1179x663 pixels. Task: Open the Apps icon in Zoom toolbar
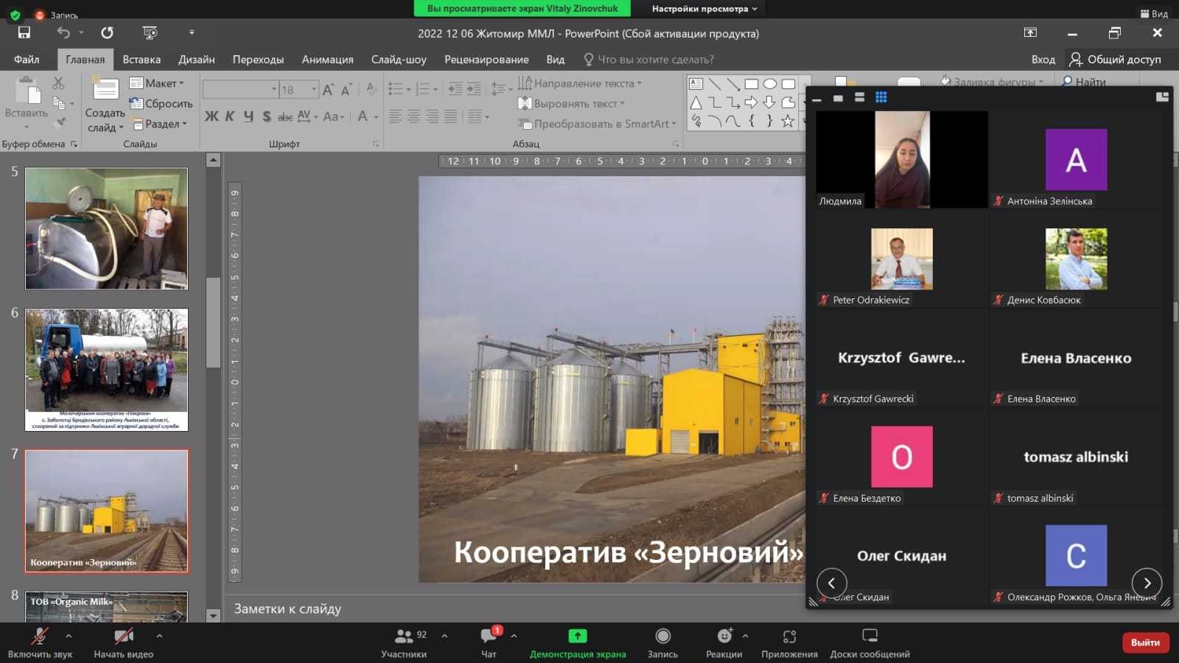coord(789,636)
